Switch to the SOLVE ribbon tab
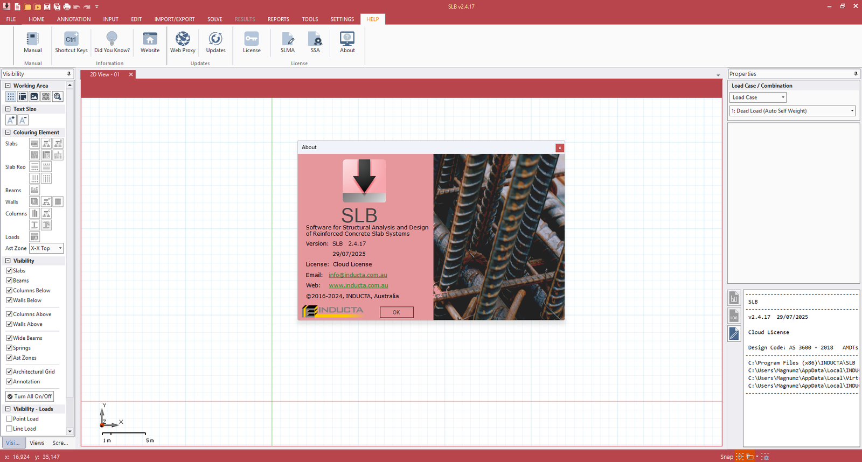This screenshot has width=862, height=462. (x=215, y=19)
